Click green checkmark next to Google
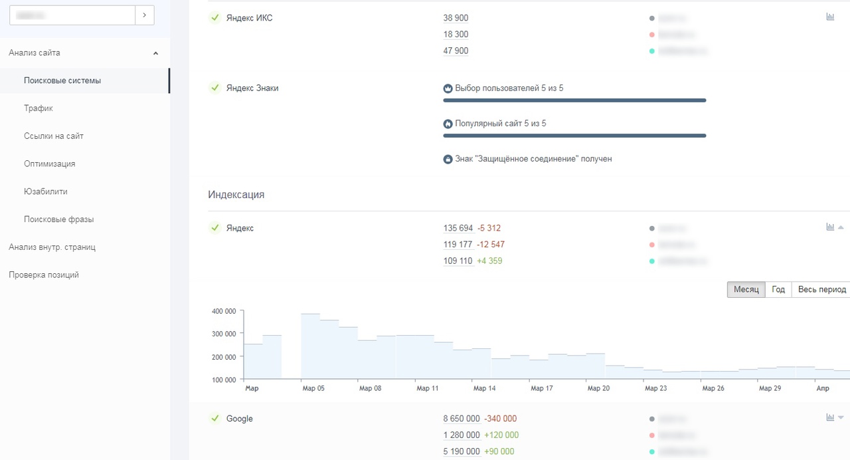Viewport: 850px width, 460px height. (x=214, y=419)
